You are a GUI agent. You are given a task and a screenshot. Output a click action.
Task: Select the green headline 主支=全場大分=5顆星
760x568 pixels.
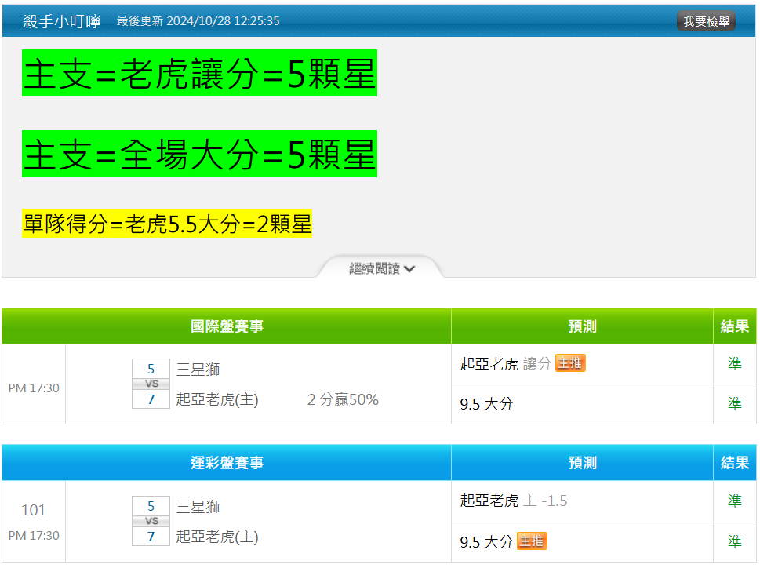coord(199,154)
